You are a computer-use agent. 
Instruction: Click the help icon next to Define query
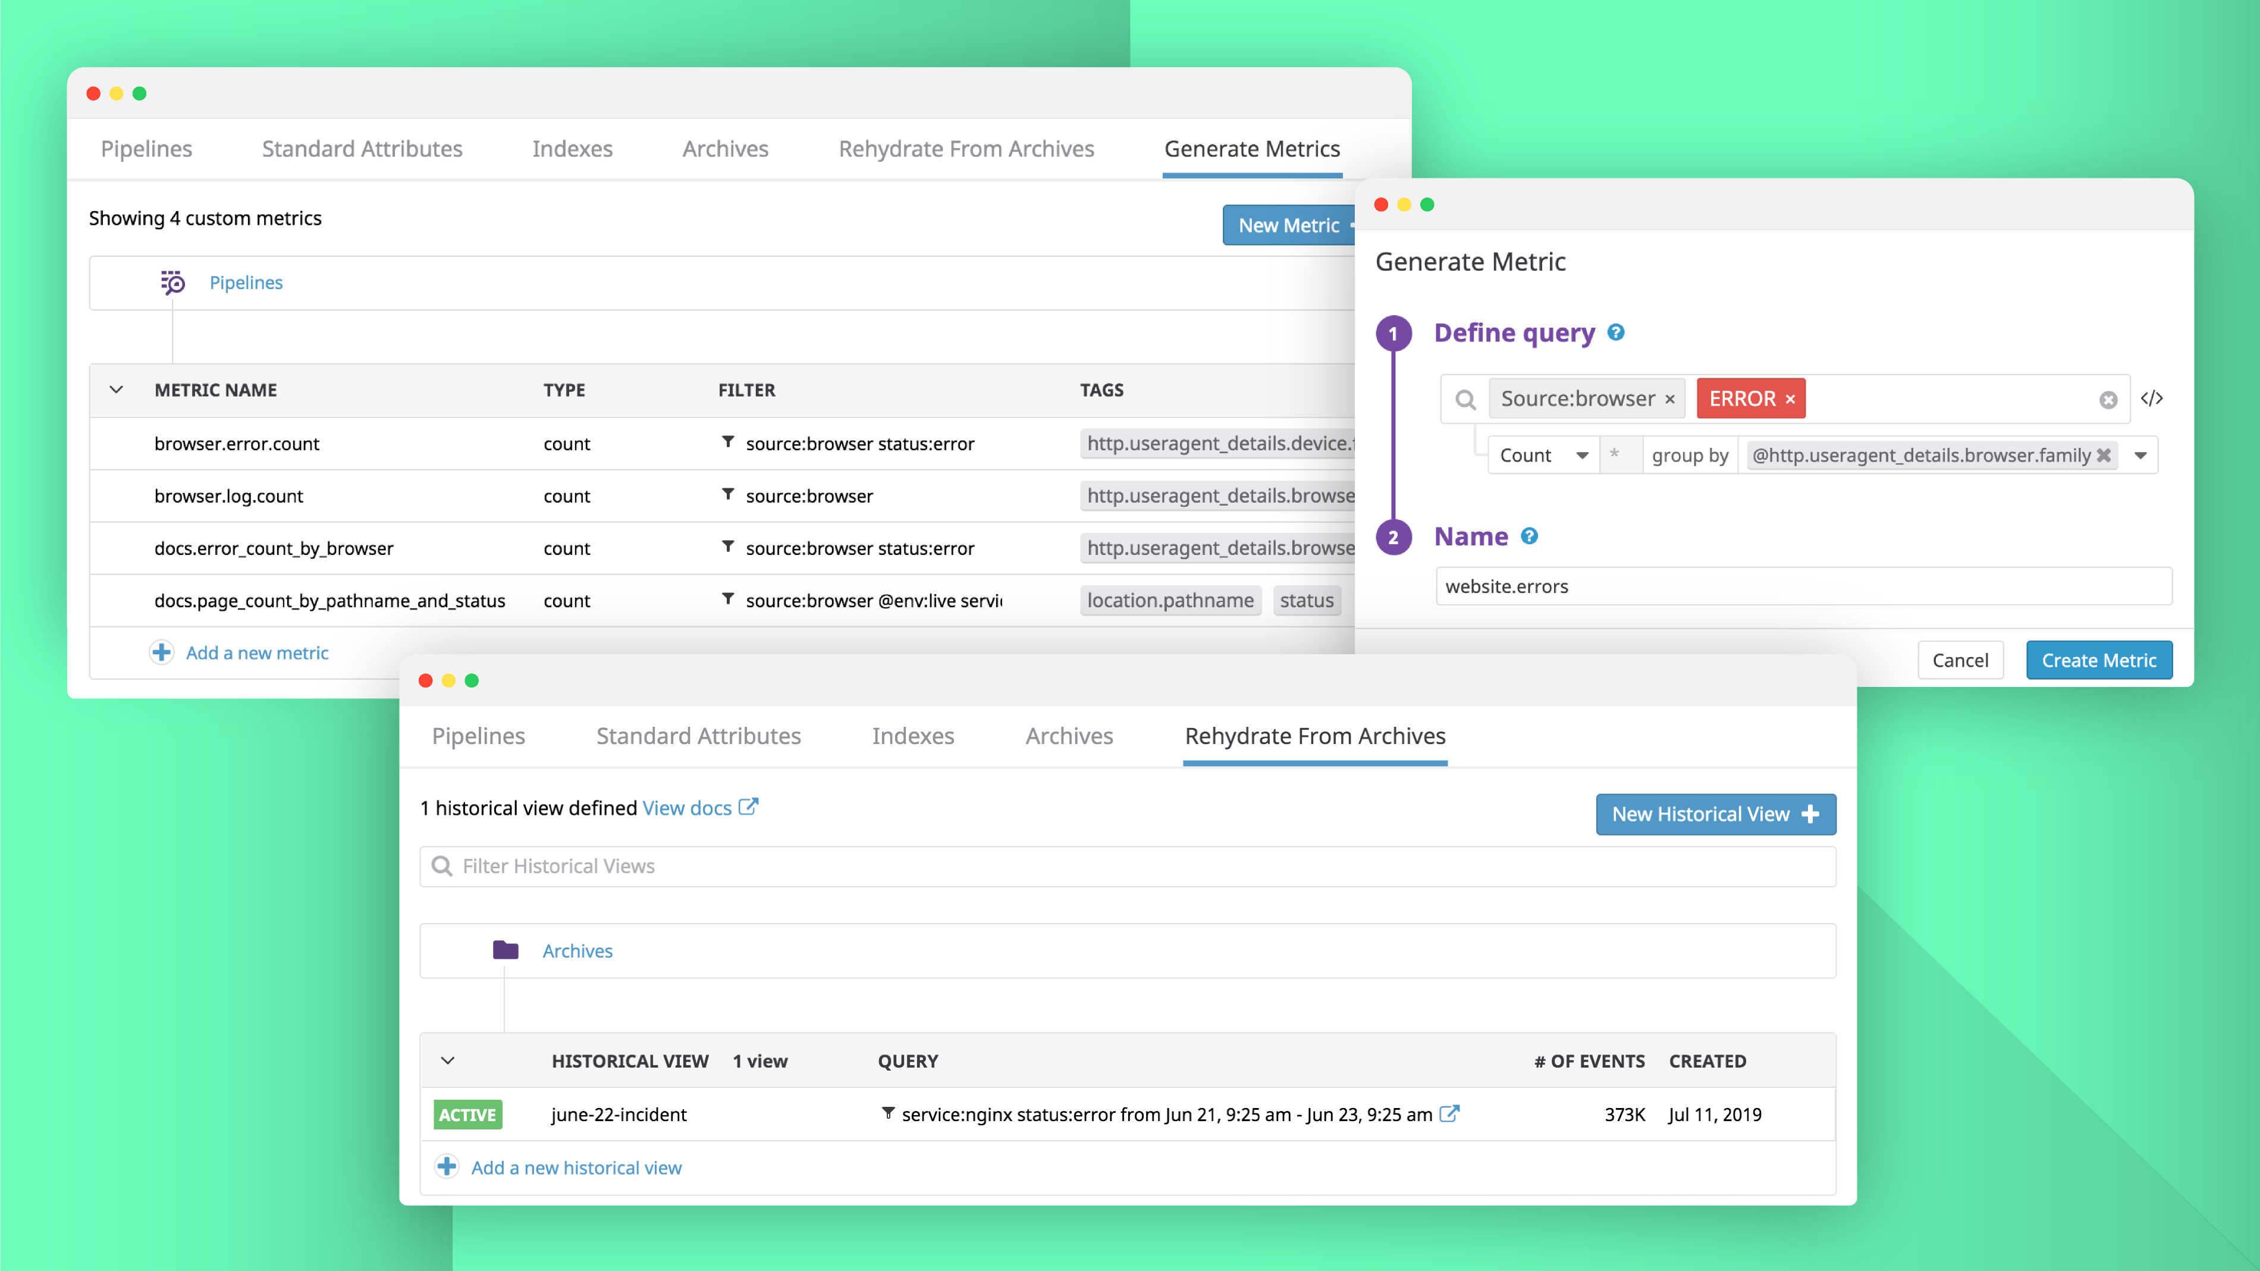(1616, 332)
